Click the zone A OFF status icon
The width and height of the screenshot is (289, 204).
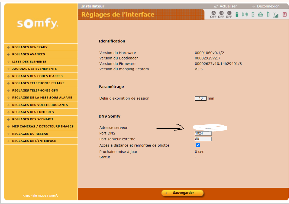pyautogui.click(x=213, y=15)
